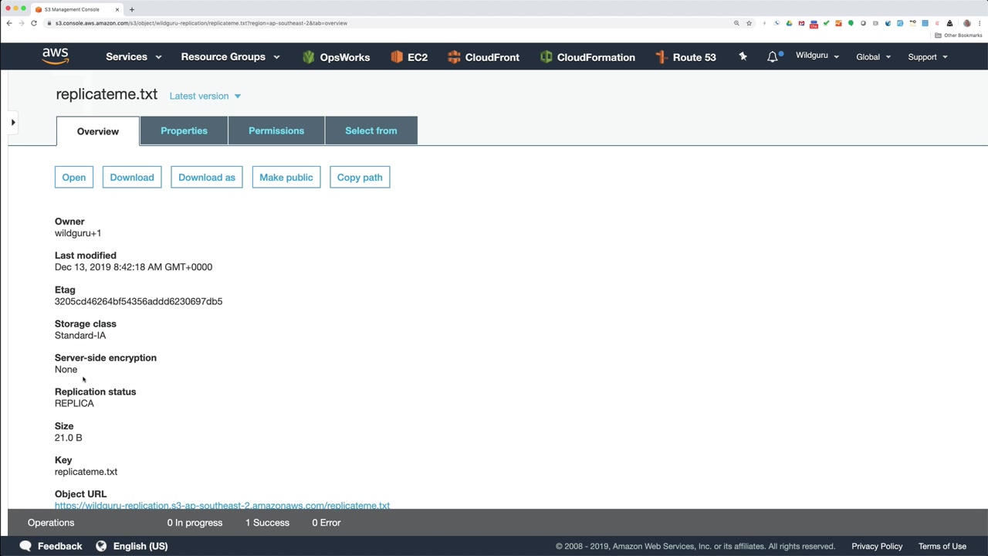Click the zoom magnifier icon in address bar

point(736,23)
